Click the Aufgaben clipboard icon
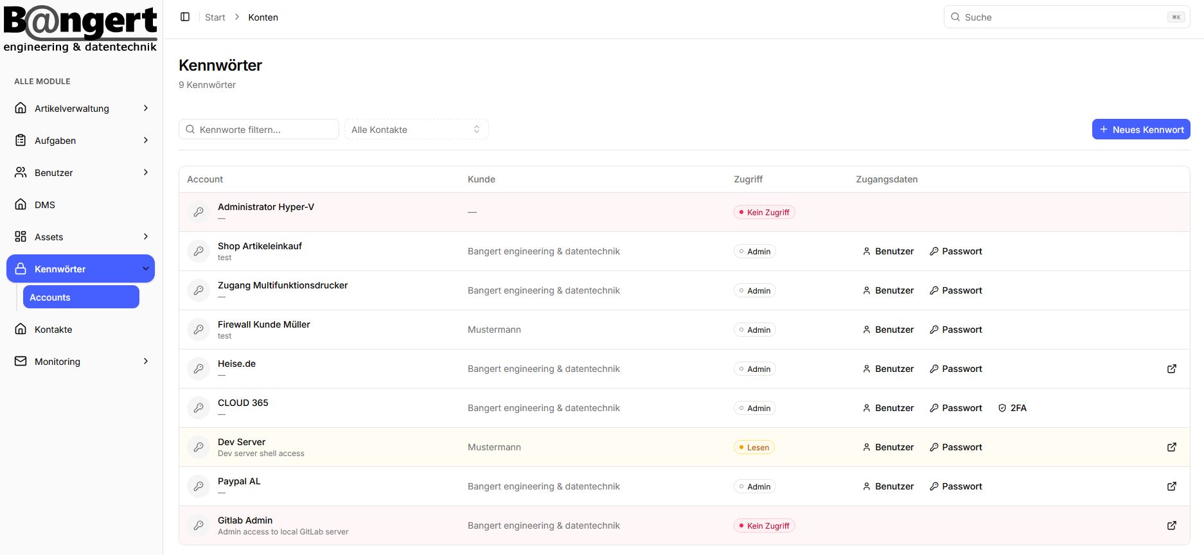This screenshot has height=555, width=1204. pos(21,140)
